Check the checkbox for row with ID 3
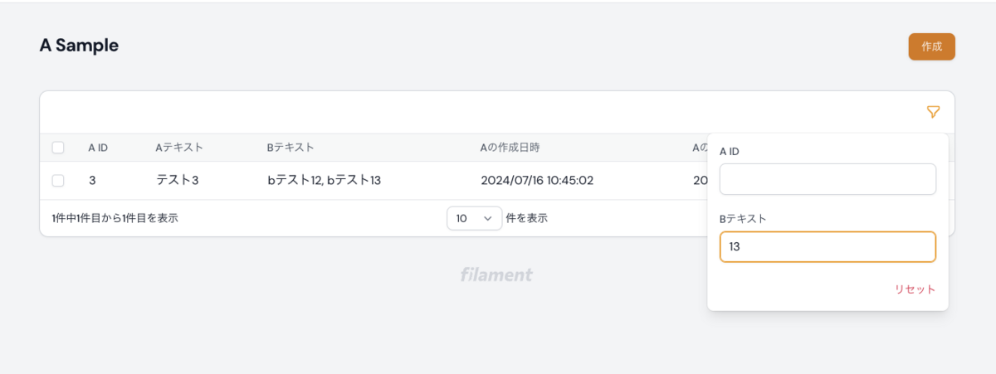The height and width of the screenshot is (374, 996). coord(58,180)
